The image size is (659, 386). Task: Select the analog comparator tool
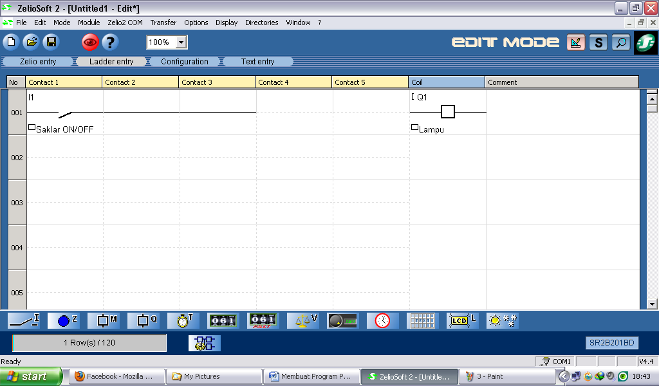coord(302,320)
